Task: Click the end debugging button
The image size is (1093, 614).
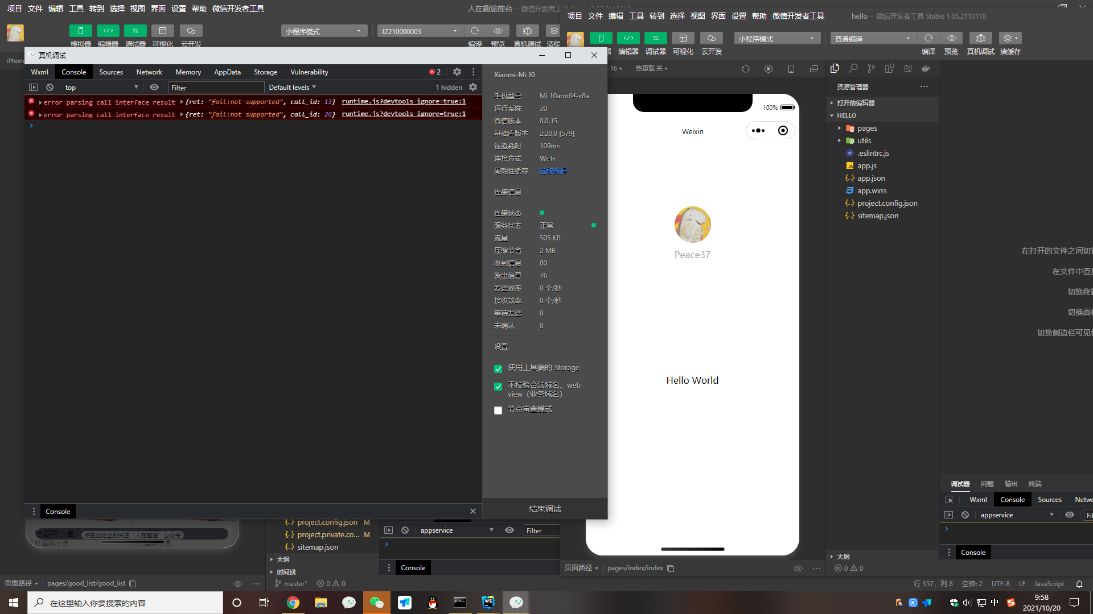Action: point(545,509)
